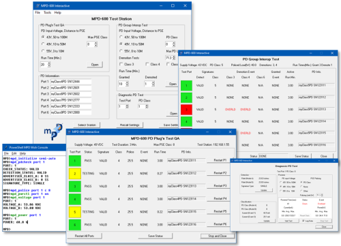Enable Class 4 demotion test checkbox
Screen dimensions: 341x246
tap(147, 64)
